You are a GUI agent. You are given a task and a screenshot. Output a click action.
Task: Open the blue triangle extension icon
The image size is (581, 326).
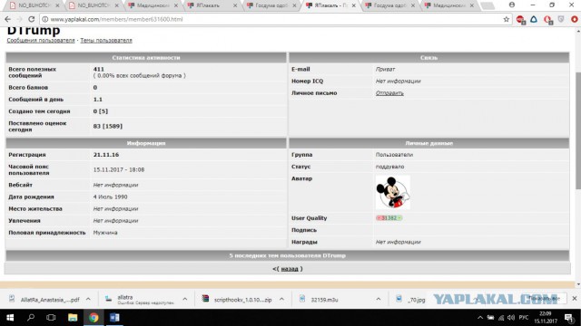point(534,19)
